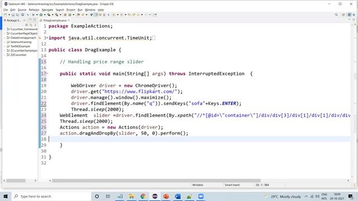Click the Back navigation arrow icon
This screenshot has height=201, width=358.
pyautogui.click(x=138, y=15)
